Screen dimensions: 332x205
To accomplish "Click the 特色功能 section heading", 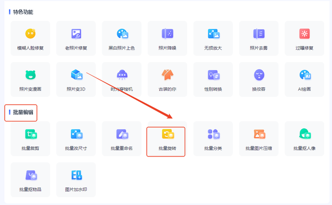I will coord(23,12).
